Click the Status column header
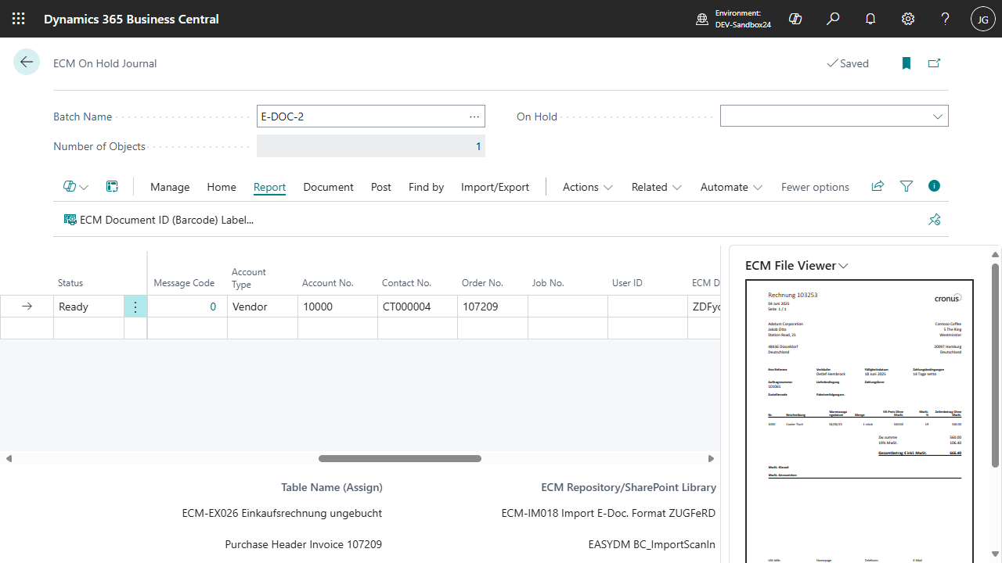Viewport: 1002px width, 563px height. point(70,283)
